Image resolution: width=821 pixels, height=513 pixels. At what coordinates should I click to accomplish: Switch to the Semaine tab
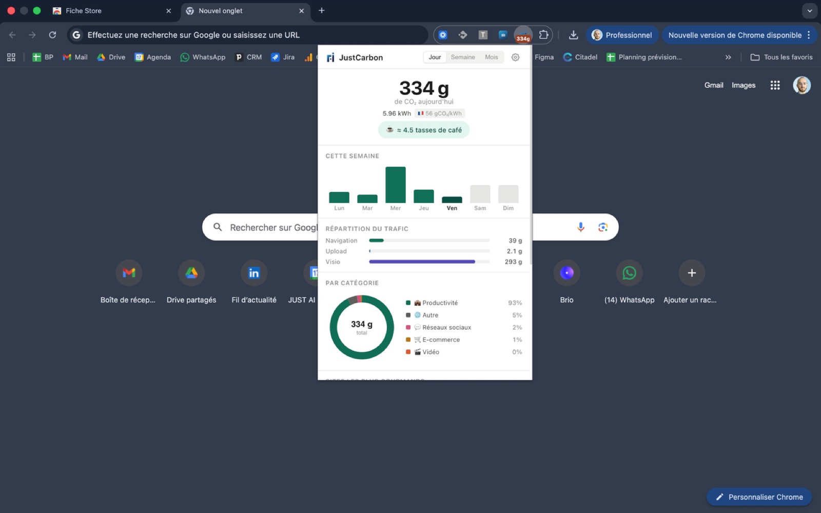[x=463, y=57]
